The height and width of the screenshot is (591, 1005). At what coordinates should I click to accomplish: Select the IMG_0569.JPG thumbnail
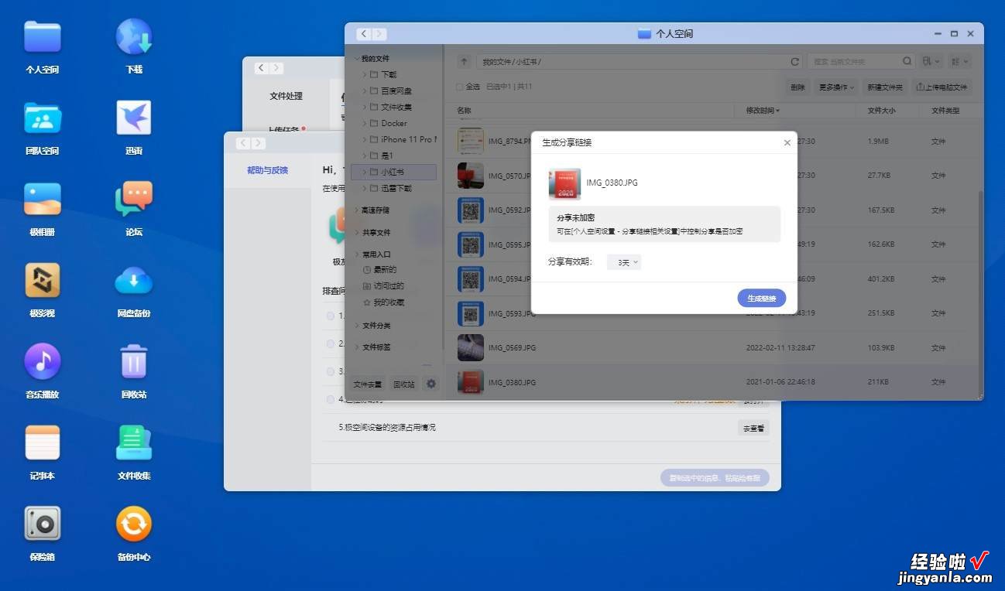pos(471,348)
